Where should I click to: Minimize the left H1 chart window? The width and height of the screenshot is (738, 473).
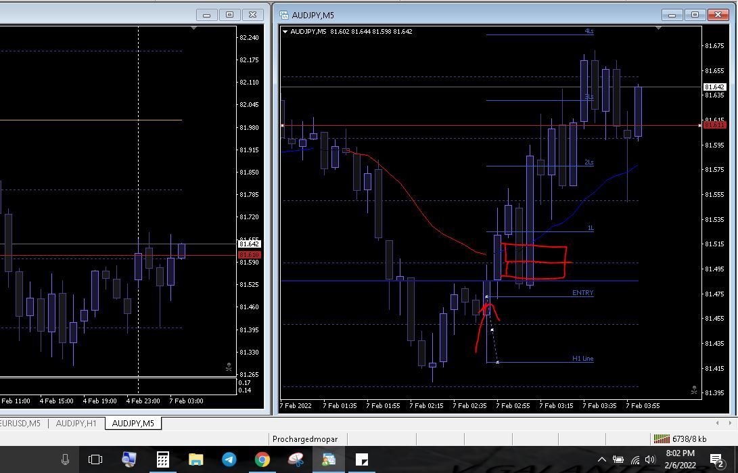[x=206, y=15]
